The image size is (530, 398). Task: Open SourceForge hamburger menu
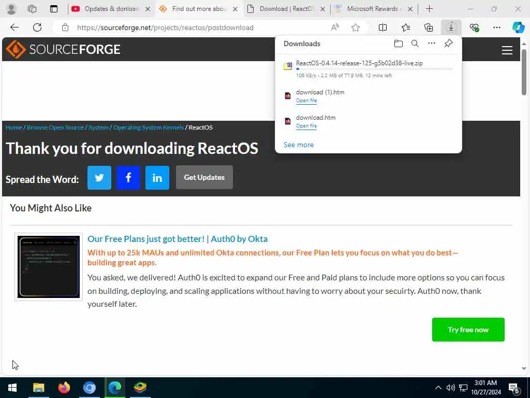pos(507,50)
